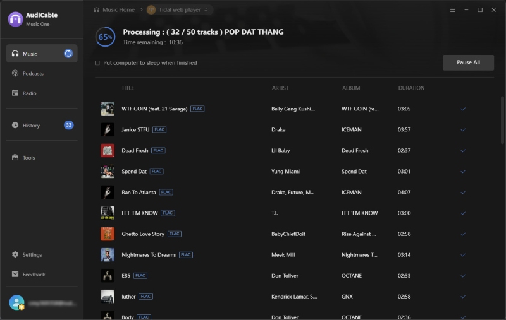Click the Spend Dat cover thumbnail
This screenshot has width=506, height=320.
pyautogui.click(x=108, y=171)
